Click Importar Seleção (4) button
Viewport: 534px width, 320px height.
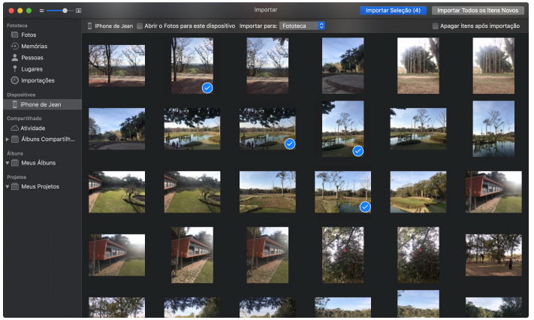tap(393, 11)
